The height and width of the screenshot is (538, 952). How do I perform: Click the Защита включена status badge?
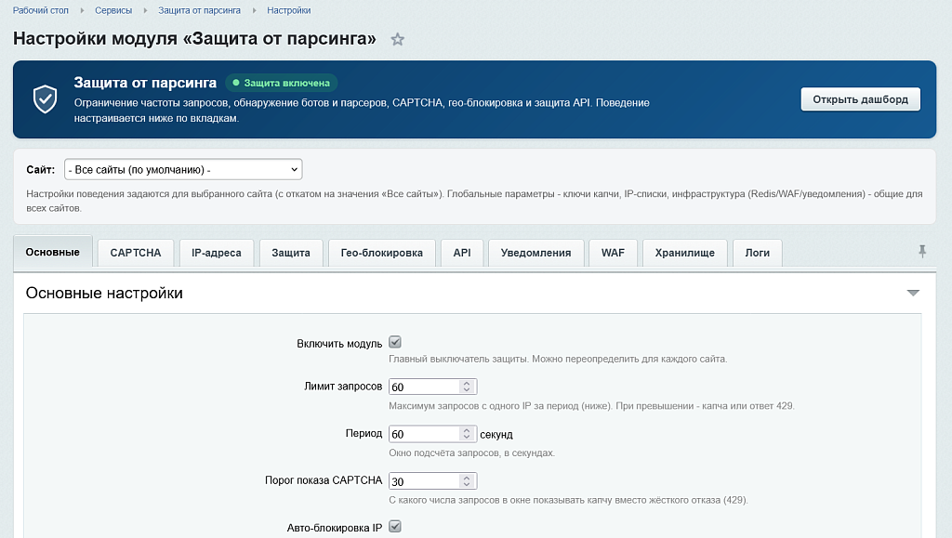(282, 83)
